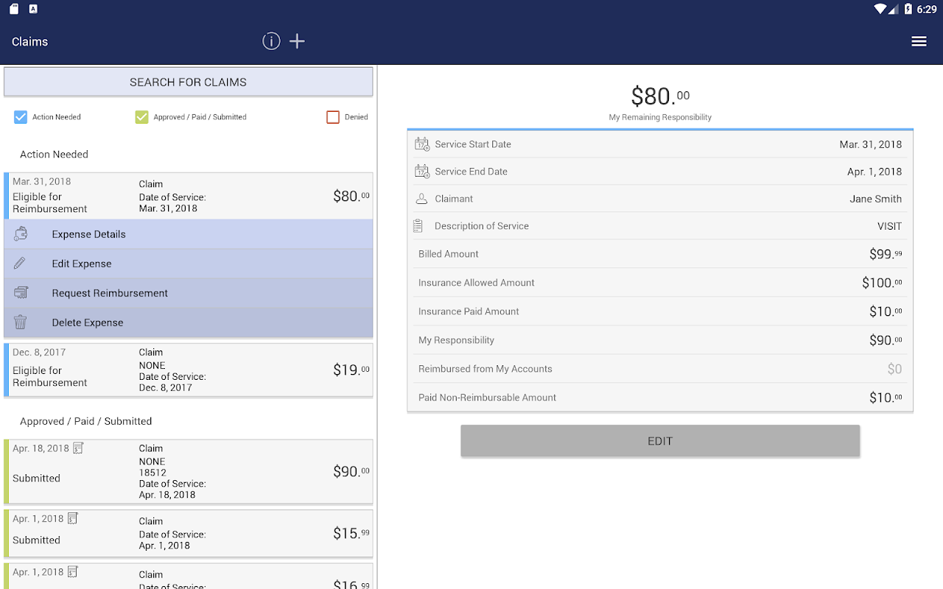Open the Dec. 8, 2017 $19.00 claim
943x589 pixels.
189,370
